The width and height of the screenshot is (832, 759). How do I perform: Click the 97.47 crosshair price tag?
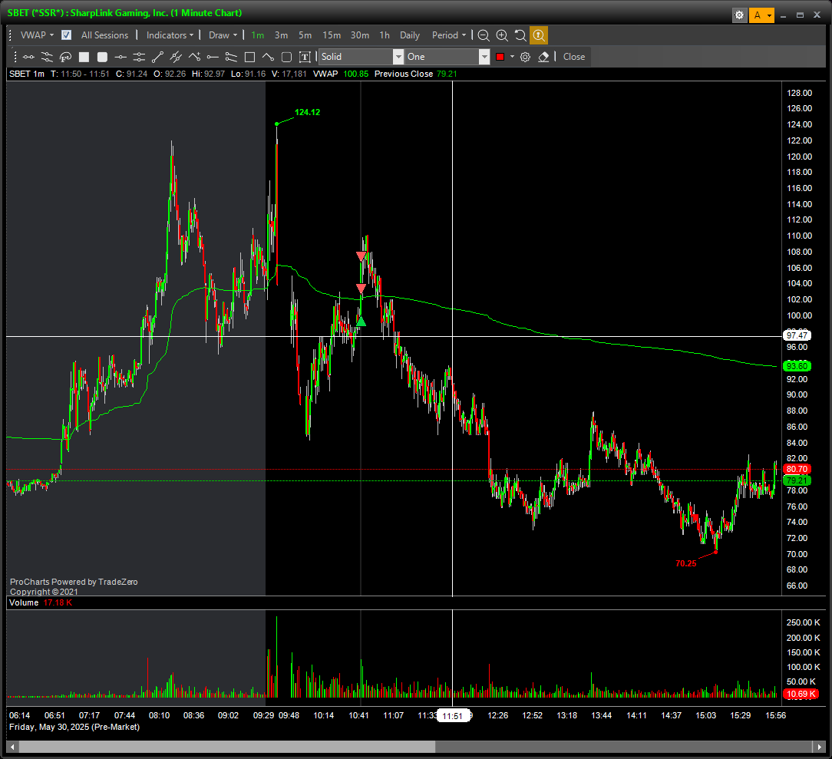pyautogui.click(x=797, y=335)
